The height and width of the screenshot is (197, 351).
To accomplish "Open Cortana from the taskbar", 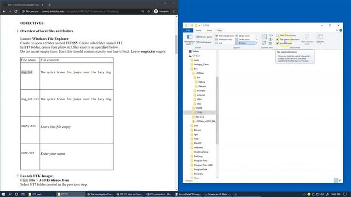I will coord(16,194).
